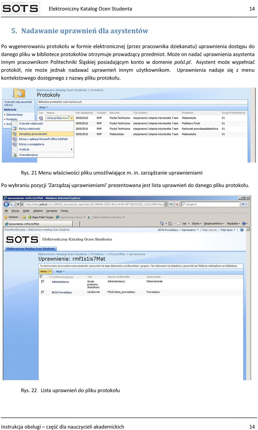This screenshot has height=430, width=258.
Task: Open the IE address bar dropdown
Action: (165, 204)
